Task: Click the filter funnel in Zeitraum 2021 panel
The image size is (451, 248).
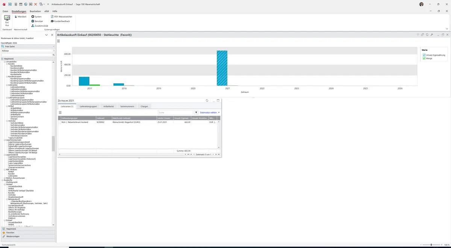Action: (x=196, y=112)
